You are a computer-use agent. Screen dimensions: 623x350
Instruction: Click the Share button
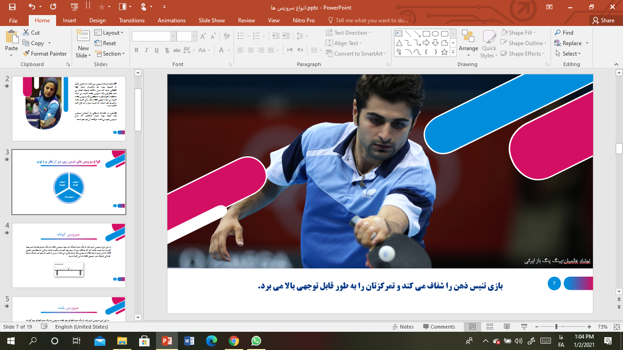tap(603, 21)
